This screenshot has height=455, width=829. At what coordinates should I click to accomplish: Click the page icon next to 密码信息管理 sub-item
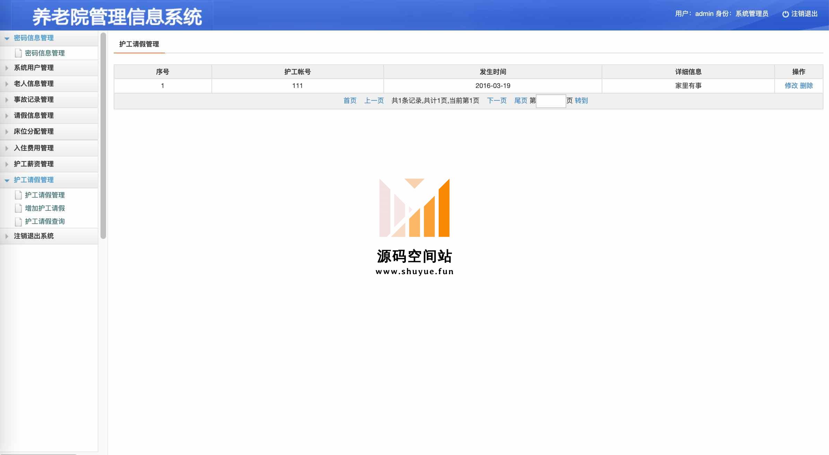(x=18, y=53)
